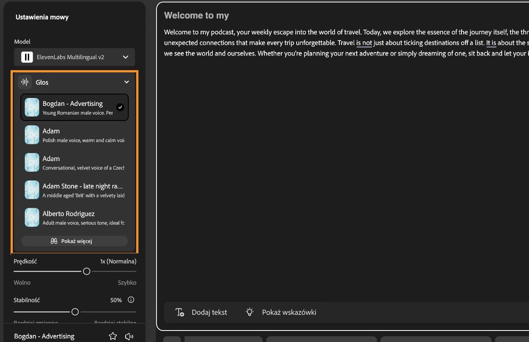The width and height of the screenshot is (529, 342).
Task: Play preview of Adam Stone voice
Action: pyautogui.click(x=31, y=190)
